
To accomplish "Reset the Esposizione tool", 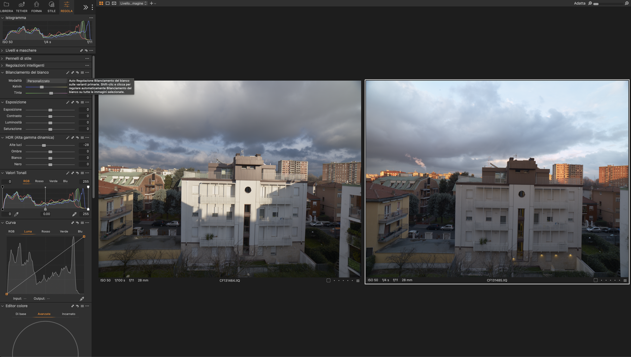I will click(x=77, y=102).
